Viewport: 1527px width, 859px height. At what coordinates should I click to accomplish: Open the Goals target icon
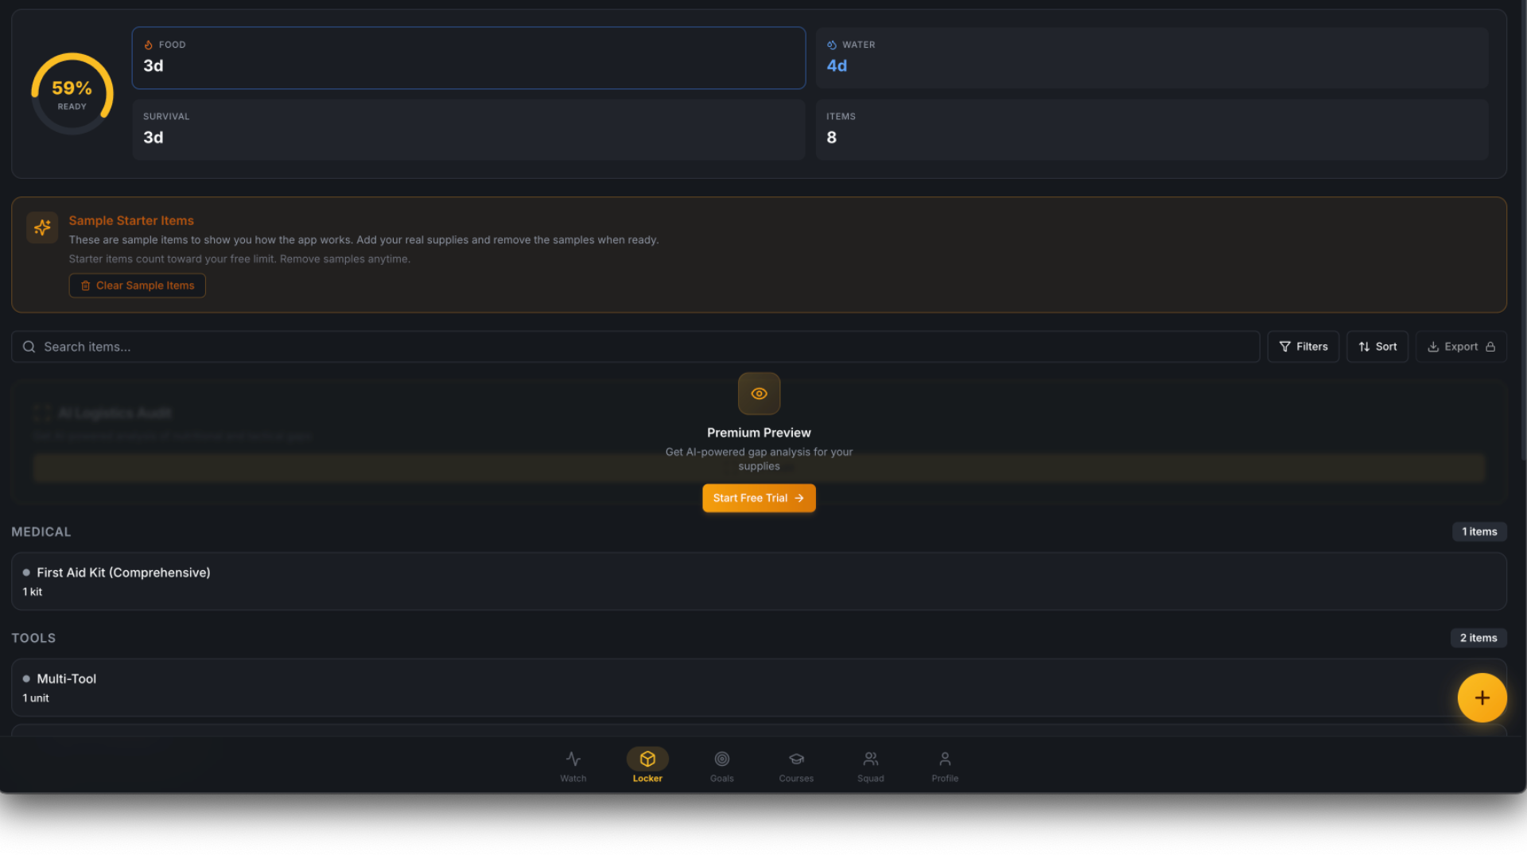(721, 759)
